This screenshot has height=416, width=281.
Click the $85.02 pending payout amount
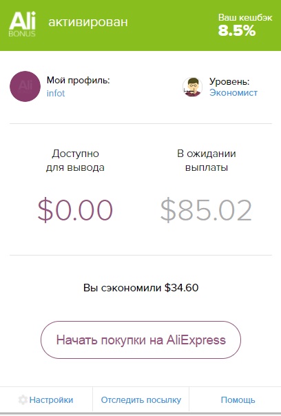[x=206, y=210]
